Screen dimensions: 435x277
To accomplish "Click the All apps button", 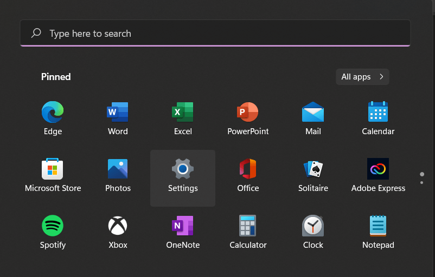I will 362,77.
